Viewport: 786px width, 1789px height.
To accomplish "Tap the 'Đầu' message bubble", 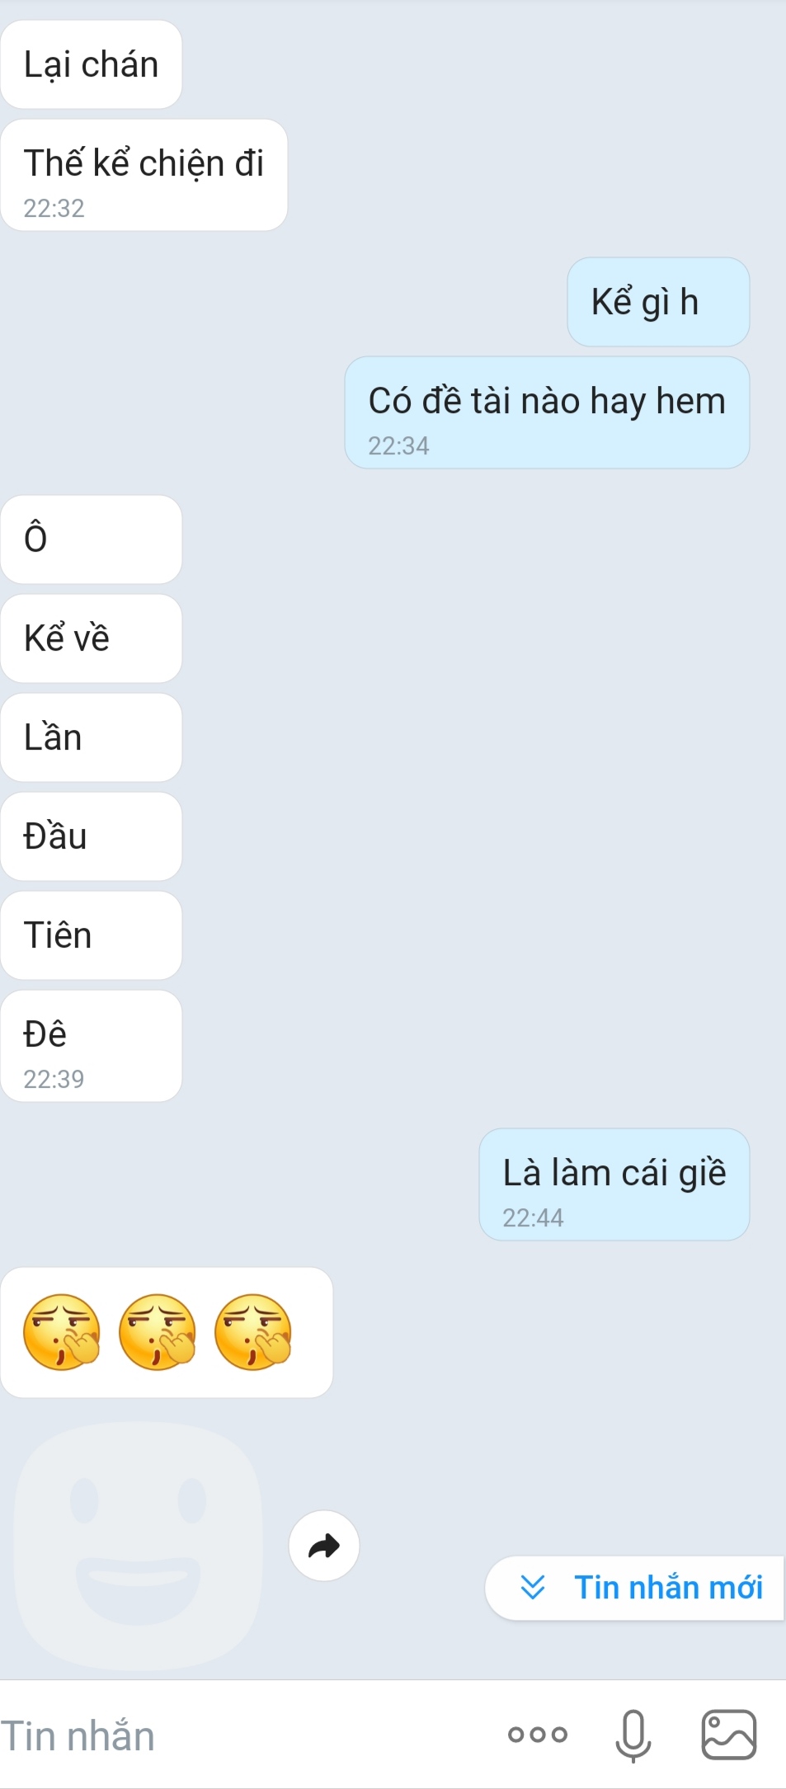I will pos(92,836).
